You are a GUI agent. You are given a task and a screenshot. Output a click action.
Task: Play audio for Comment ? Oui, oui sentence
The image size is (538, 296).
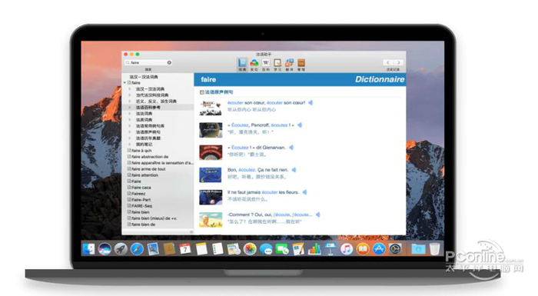pos(318,215)
